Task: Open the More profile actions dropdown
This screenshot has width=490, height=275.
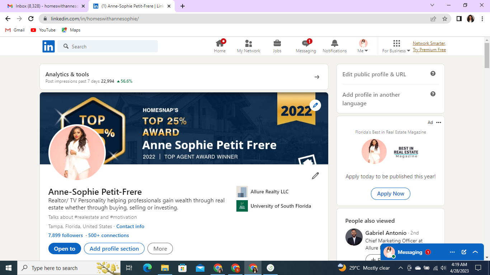Action: coord(160,249)
